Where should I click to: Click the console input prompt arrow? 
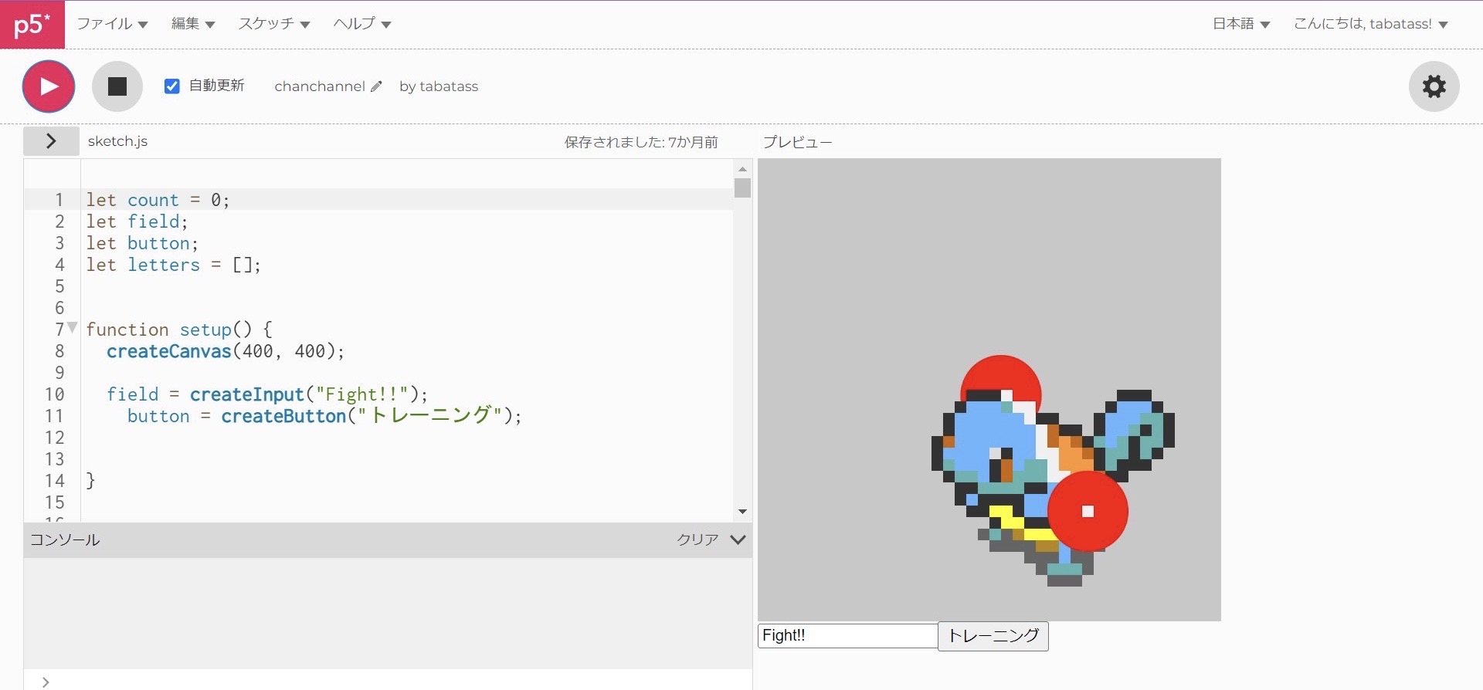pos(46,682)
